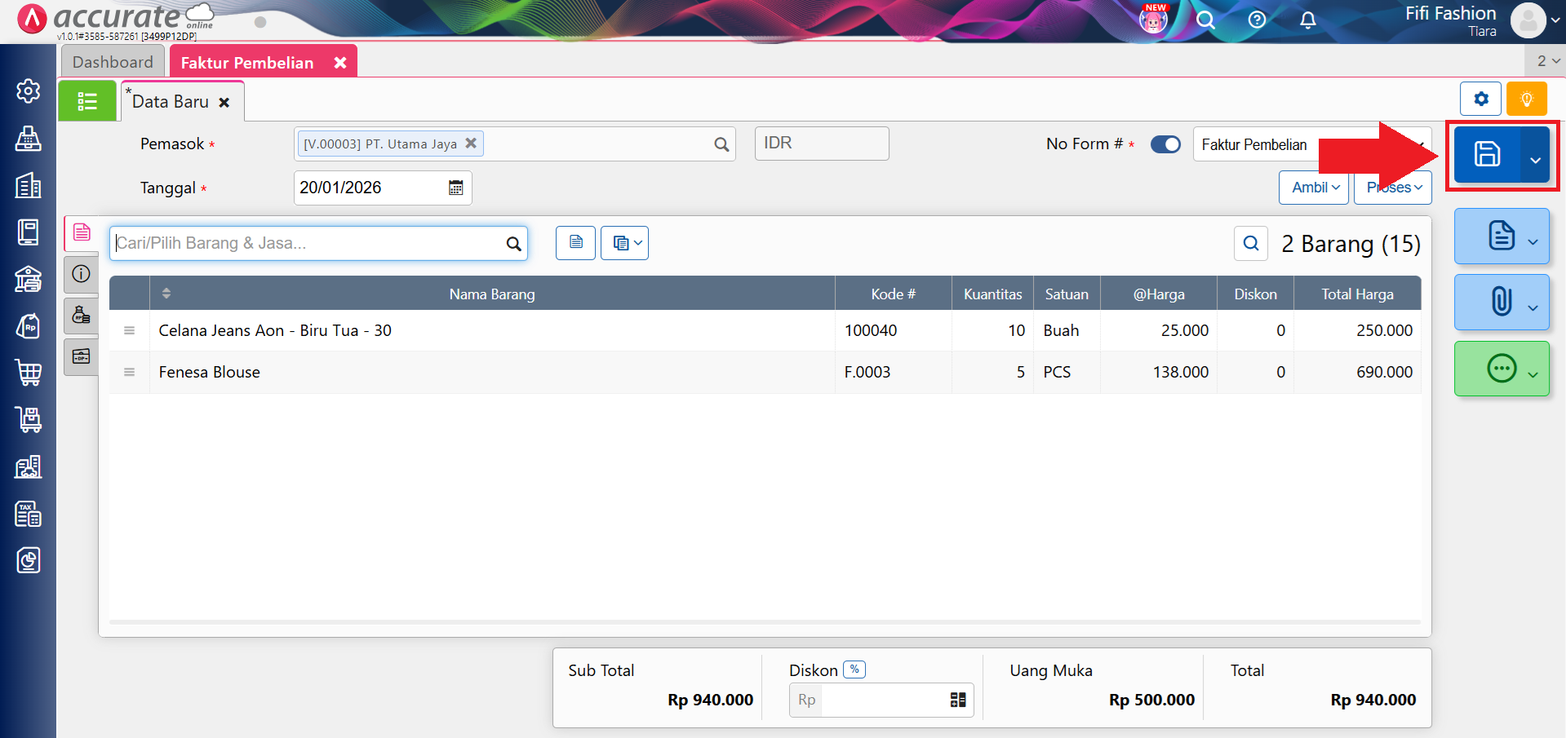Click the header search magnifier icon
The height and width of the screenshot is (738, 1566).
(1205, 20)
